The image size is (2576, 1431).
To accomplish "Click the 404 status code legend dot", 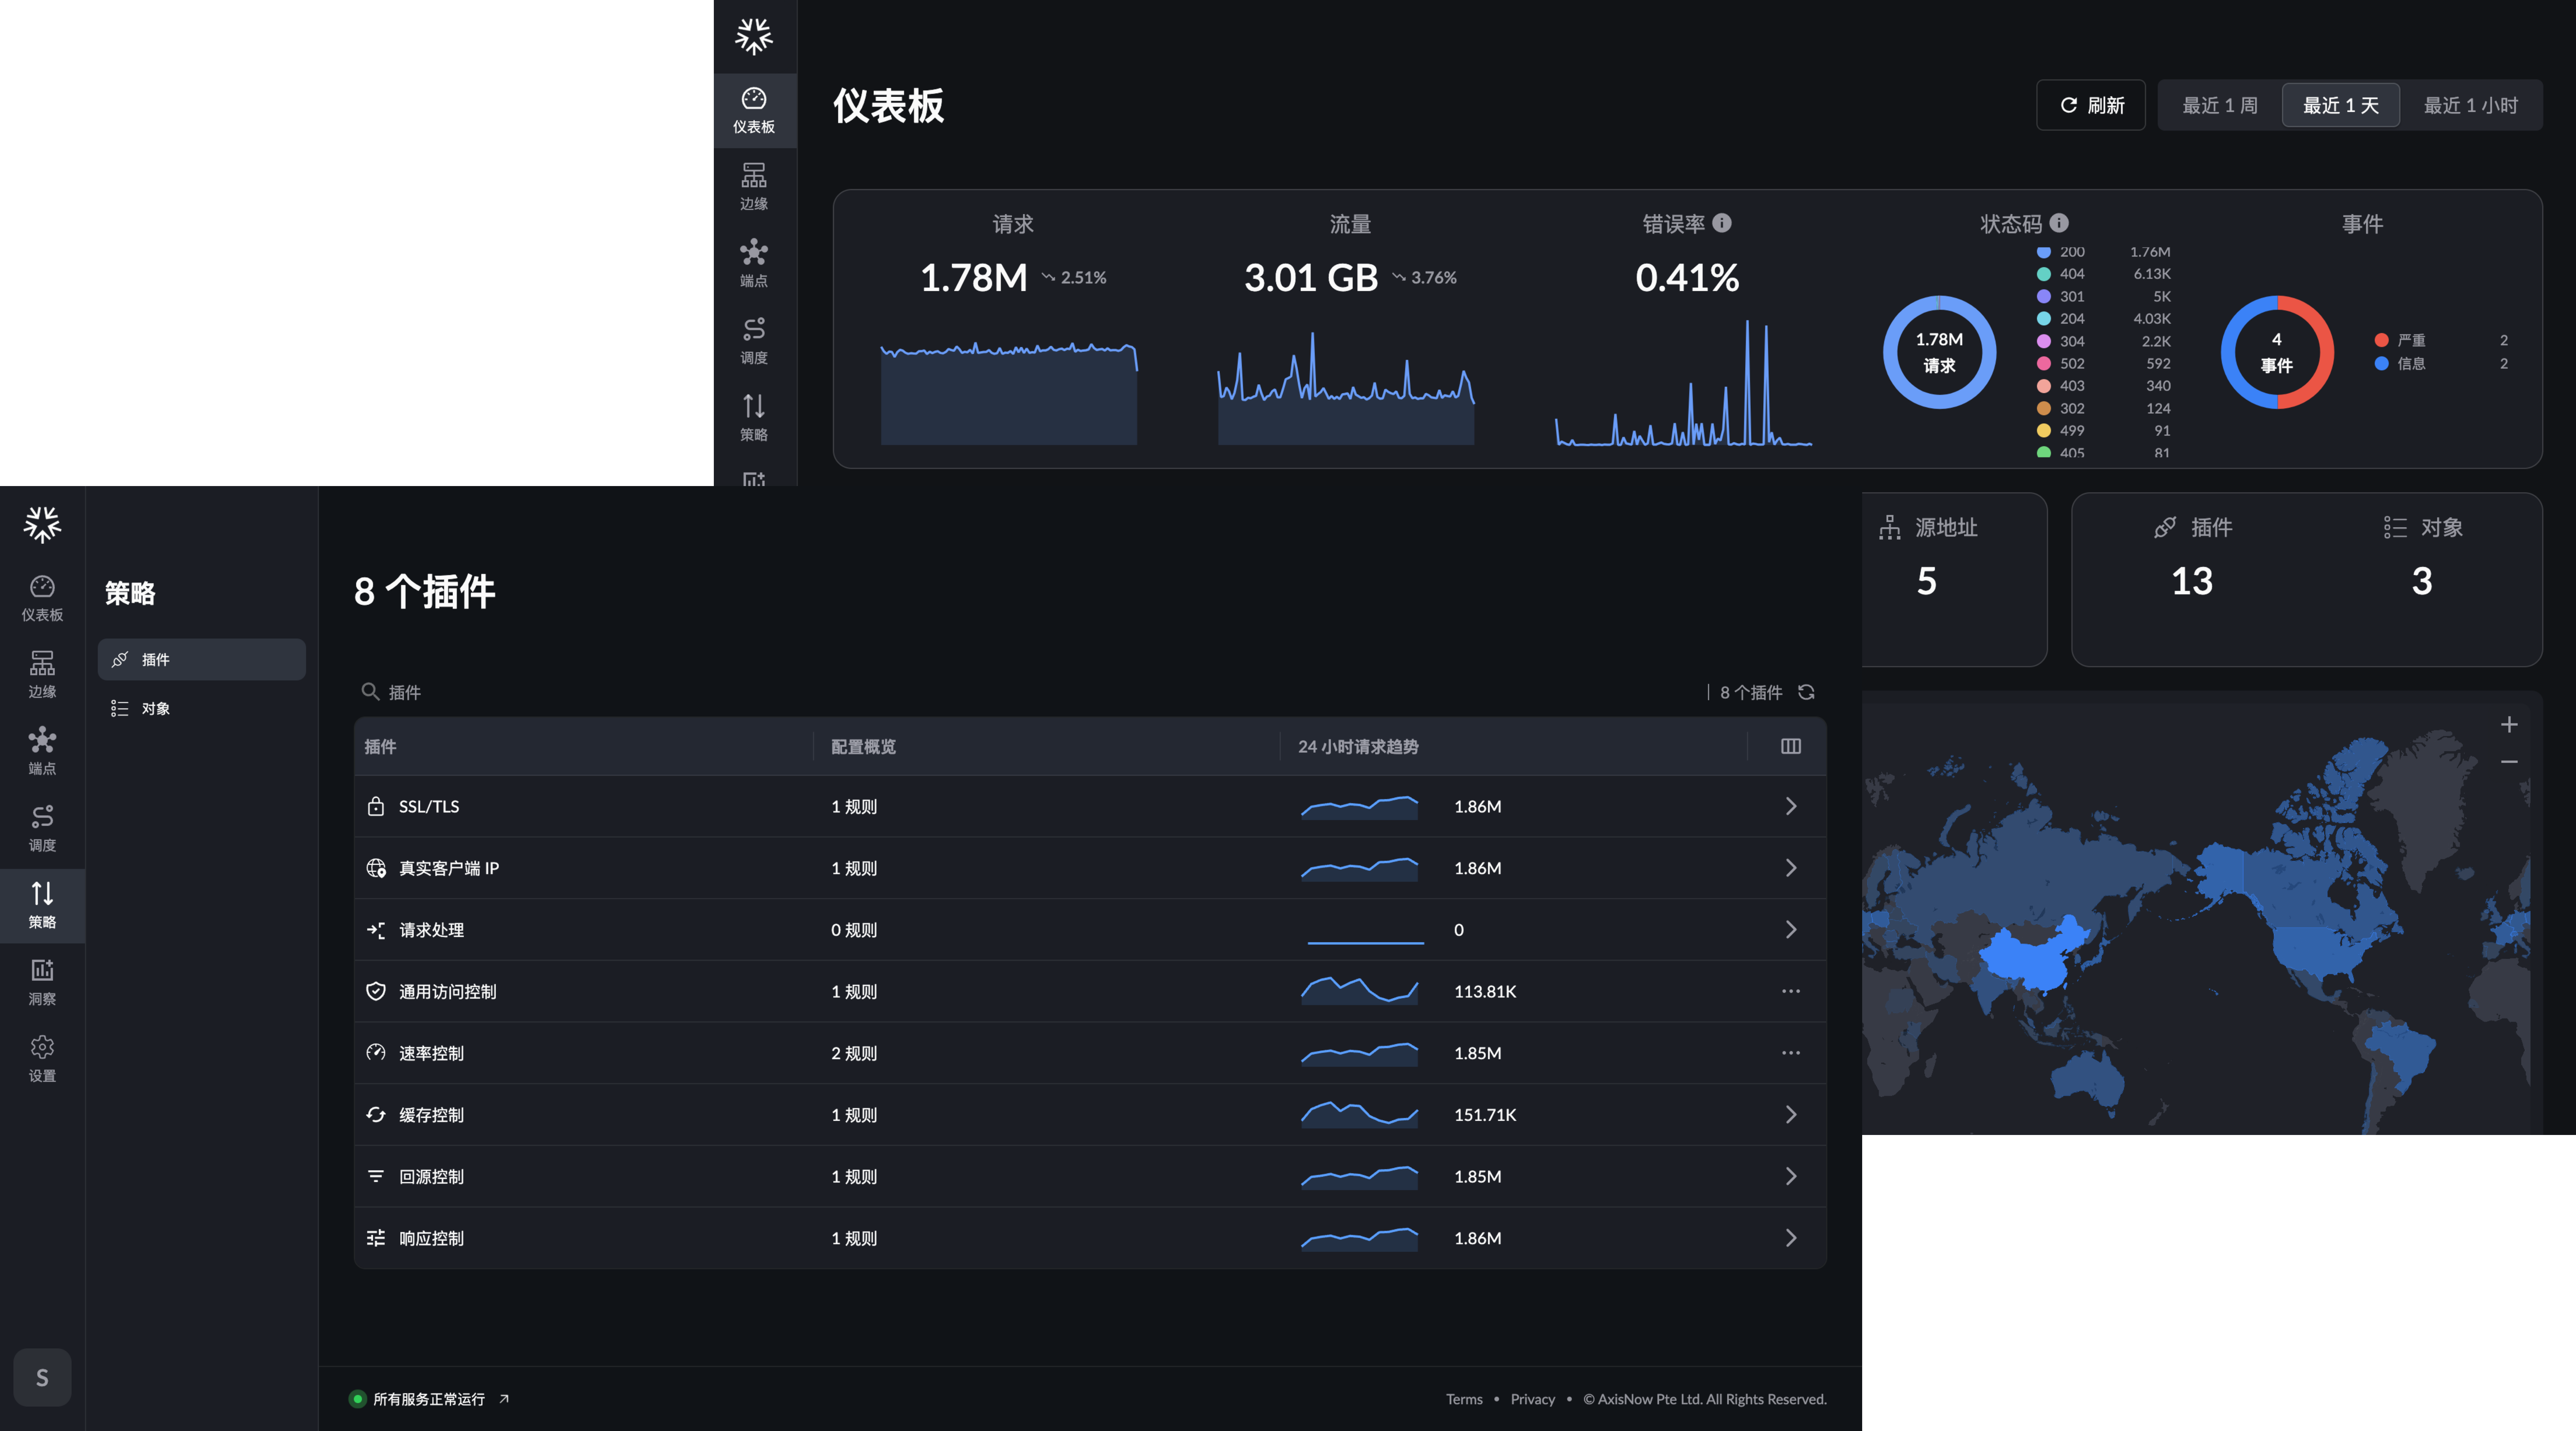I will [2044, 274].
